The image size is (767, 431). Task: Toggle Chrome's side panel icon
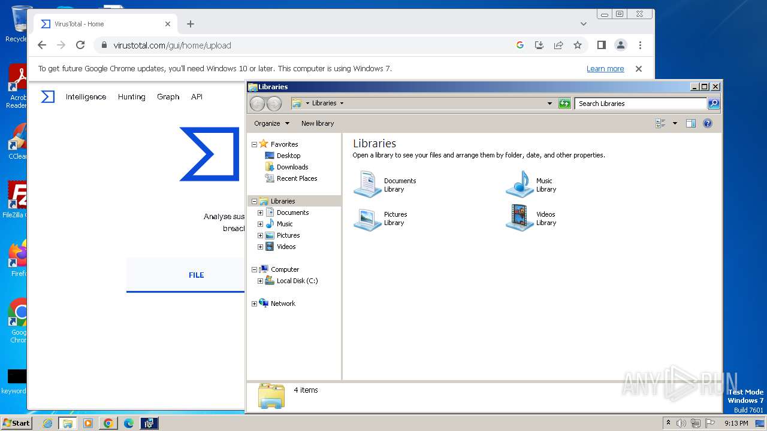point(602,45)
